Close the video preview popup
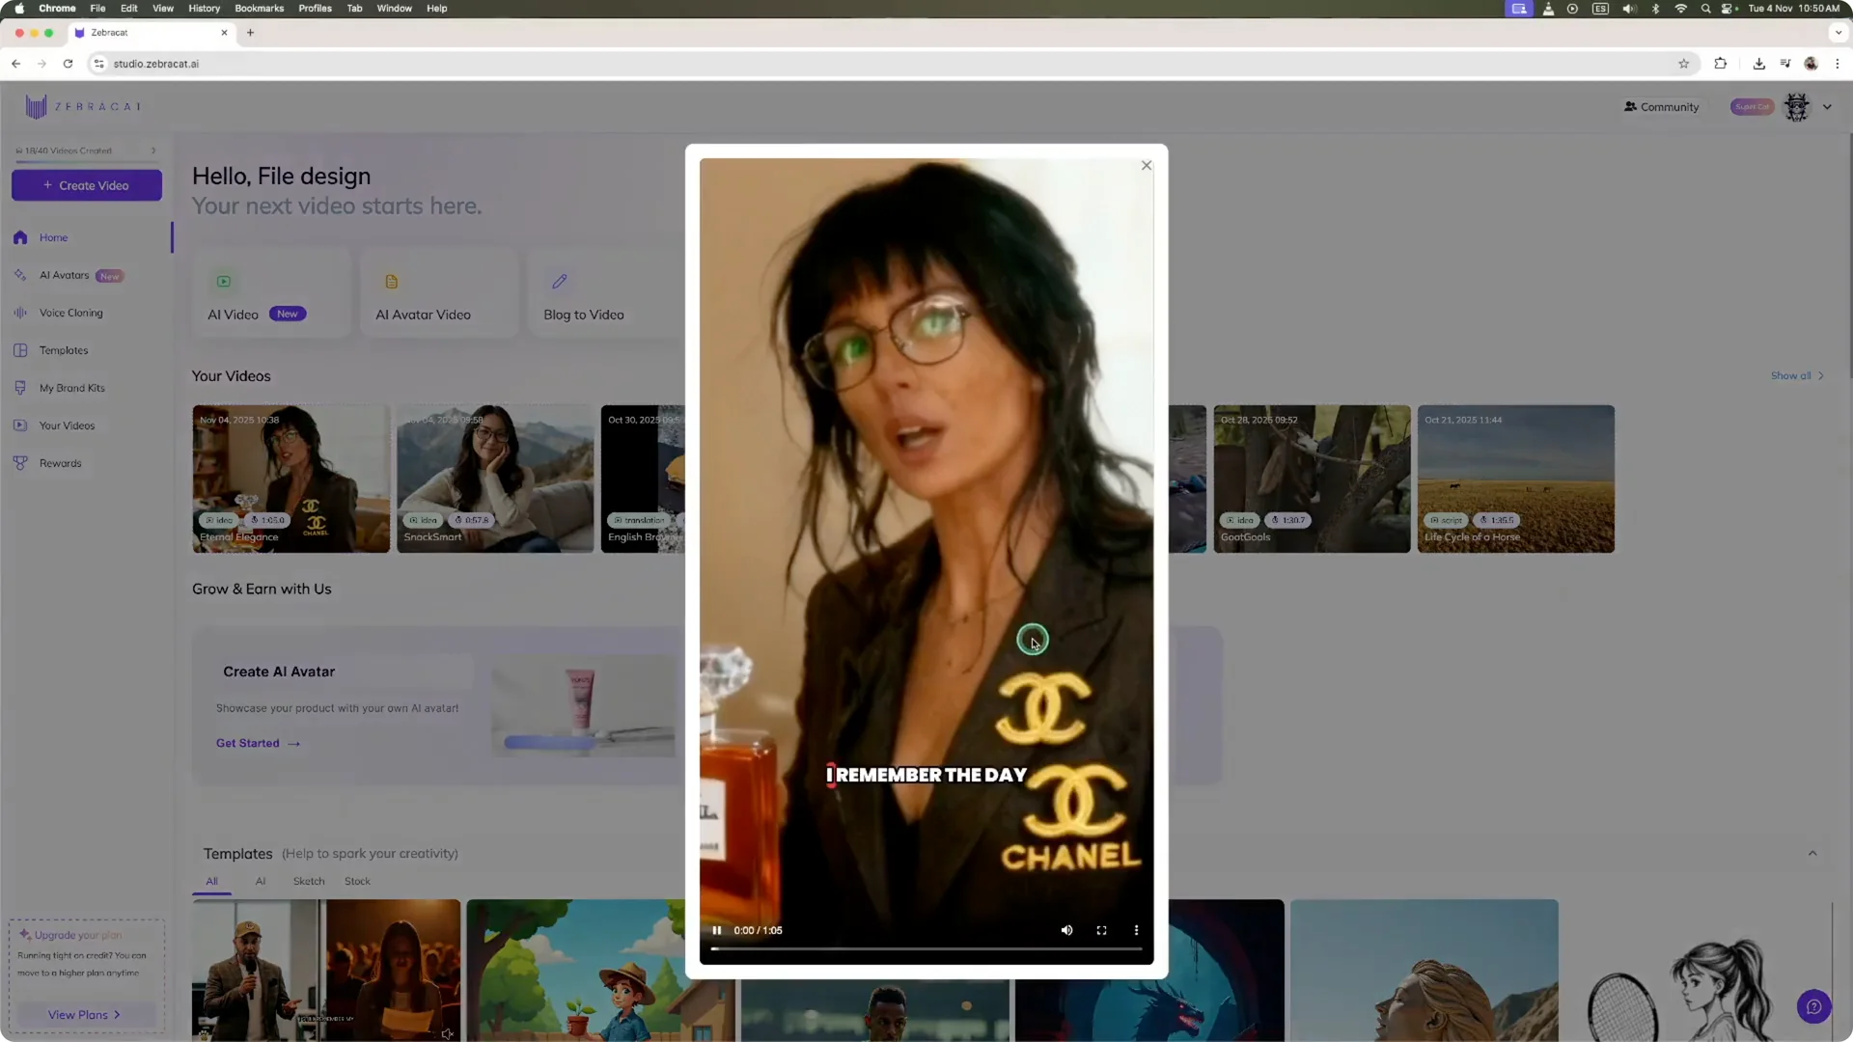Image resolution: width=1853 pixels, height=1042 pixels. coord(1147,166)
